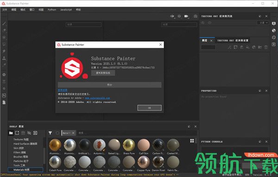Screen dimensions: 278x177
Task: Open the camera dropdown in viewport toolbar
Action: (x=186, y=16)
